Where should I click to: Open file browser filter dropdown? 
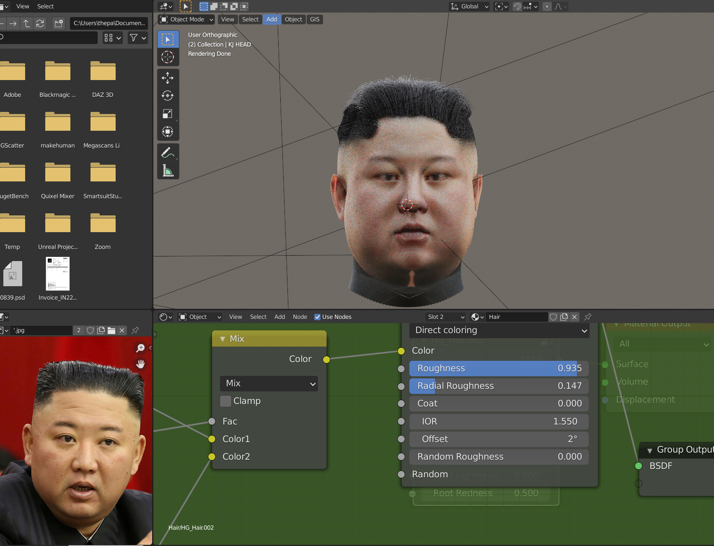tap(137, 38)
